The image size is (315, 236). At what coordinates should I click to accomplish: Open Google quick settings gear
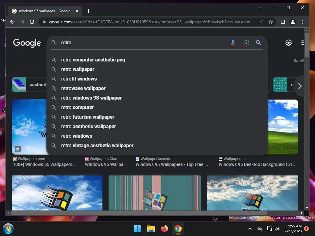coord(289,42)
